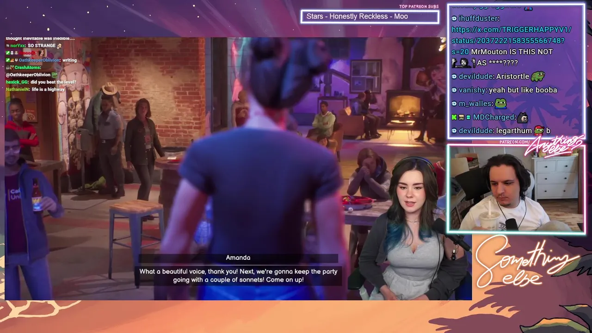Click the arms-raised emote before AS ****????

click(x=462, y=62)
